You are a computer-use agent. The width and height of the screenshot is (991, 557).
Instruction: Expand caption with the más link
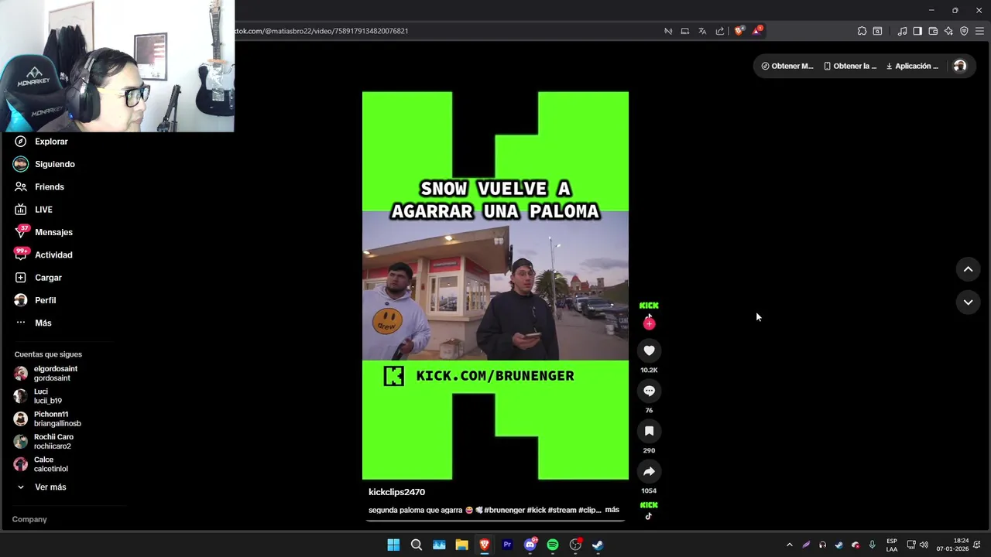(612, 510)
